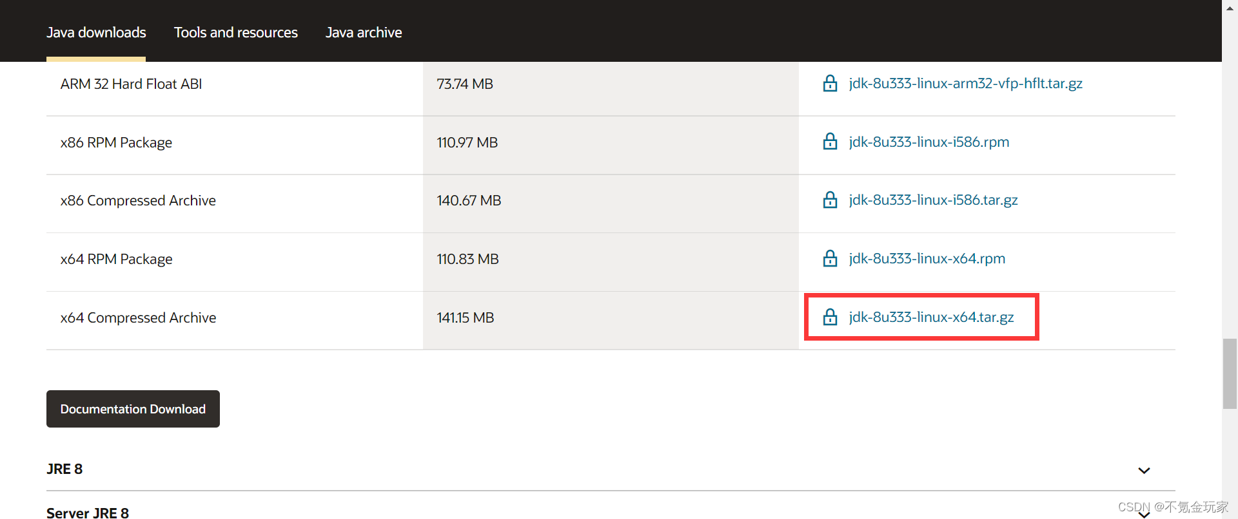
Task: Download jdk-8u333-linux-x64.tar.gz archive
Action: pos(931,317)
